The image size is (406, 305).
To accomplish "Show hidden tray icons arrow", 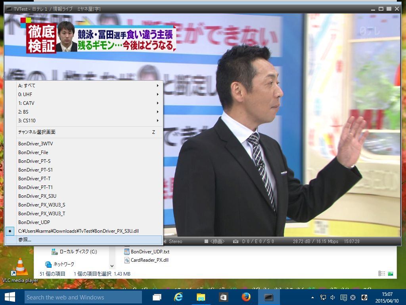I will tap(312, 297).
